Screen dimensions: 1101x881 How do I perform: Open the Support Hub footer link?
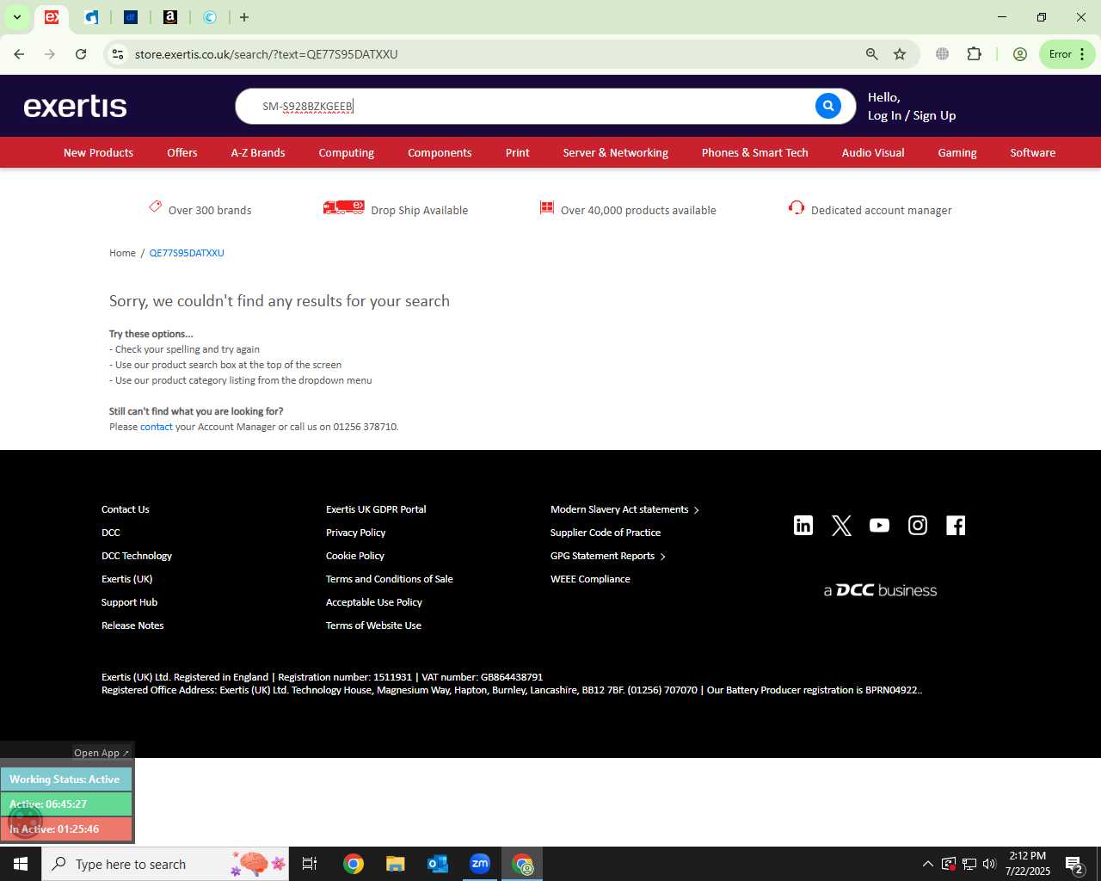(x=130, y=602)
